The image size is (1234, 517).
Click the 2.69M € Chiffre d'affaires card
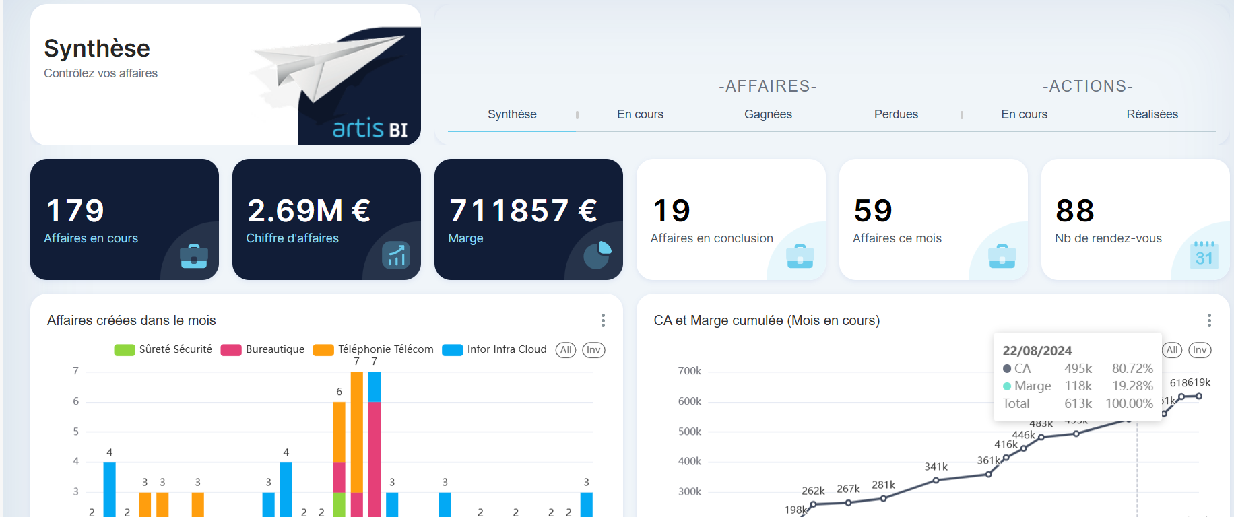[x=327, y=219]
